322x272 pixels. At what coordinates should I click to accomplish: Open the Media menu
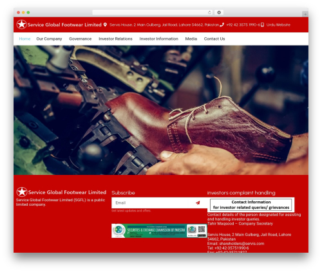click(x=191, y=39)
